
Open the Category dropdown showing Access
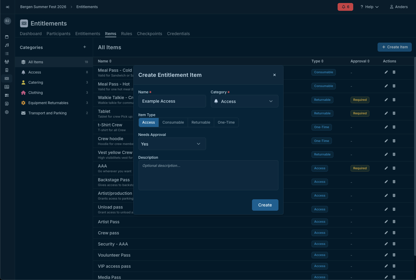(x=244, y=101)
